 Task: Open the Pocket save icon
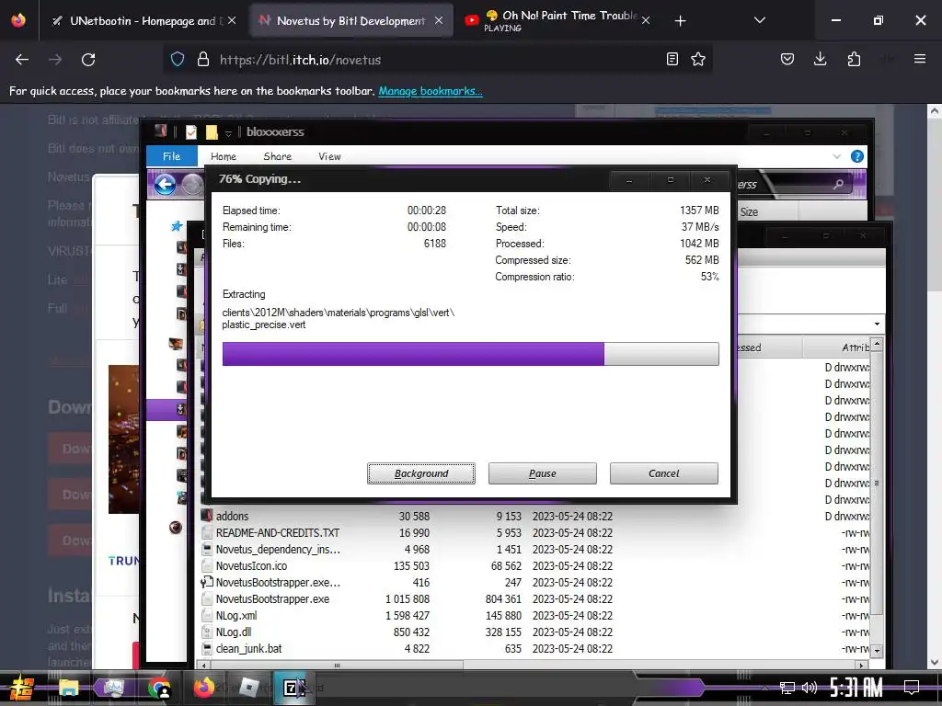[787, 59]
